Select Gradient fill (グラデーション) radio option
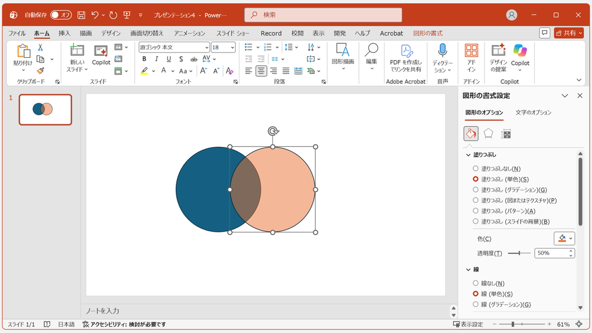The image size is (592, 333). pyautogui.click(x=475, y=190)
